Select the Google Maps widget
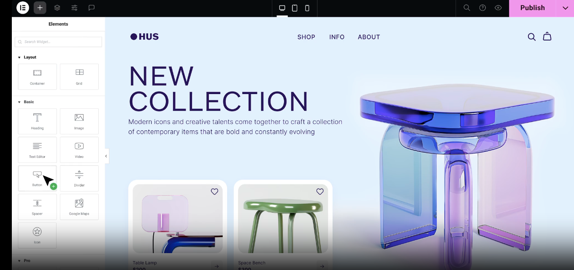 79,207
